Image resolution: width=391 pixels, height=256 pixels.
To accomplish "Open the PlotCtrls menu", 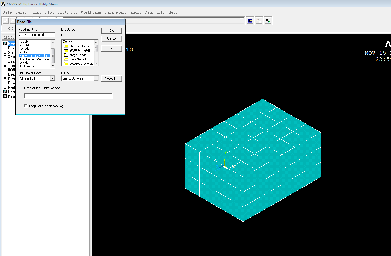I will (67, 12).
